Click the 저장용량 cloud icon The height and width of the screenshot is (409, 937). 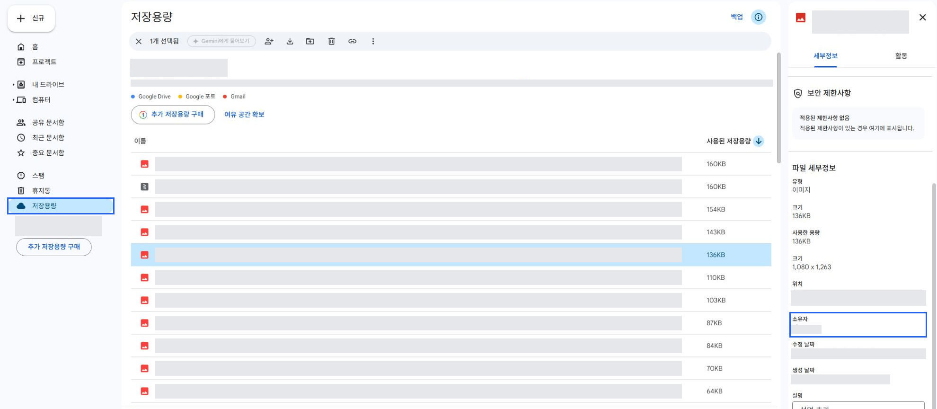tap(21, 206)
